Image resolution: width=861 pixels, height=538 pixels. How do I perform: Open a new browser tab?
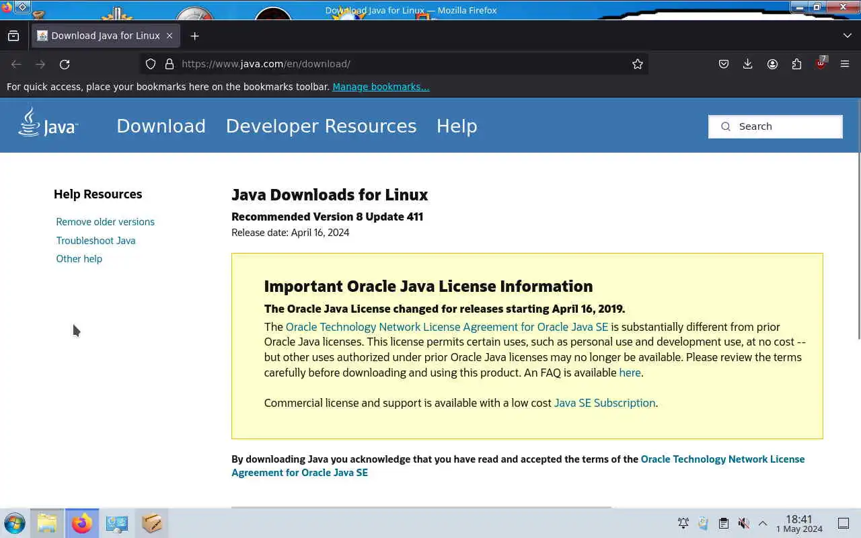point(194,36)
